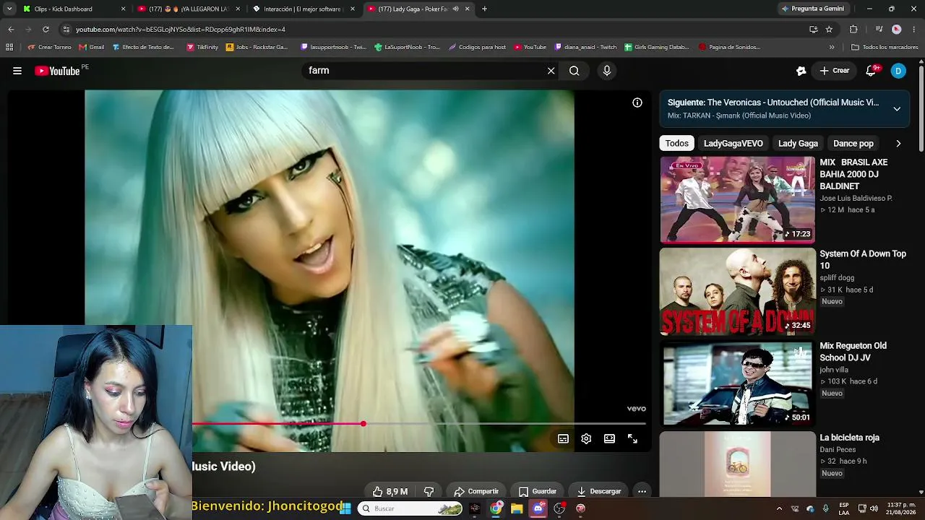Open the Todos los marcadores folder
Viewport: 925px width, 520px height.
885,47
